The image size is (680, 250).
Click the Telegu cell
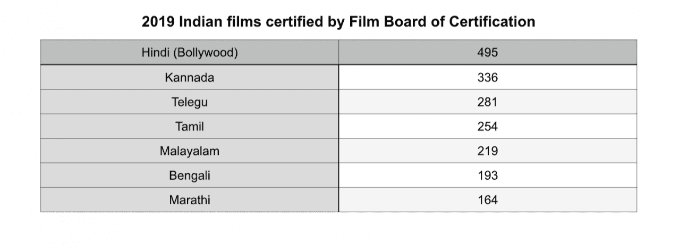pyautogui.click(x=190, y=102)
